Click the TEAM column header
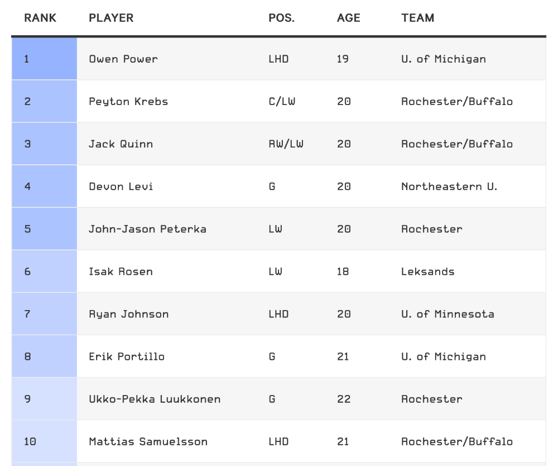 pos(418,18)
